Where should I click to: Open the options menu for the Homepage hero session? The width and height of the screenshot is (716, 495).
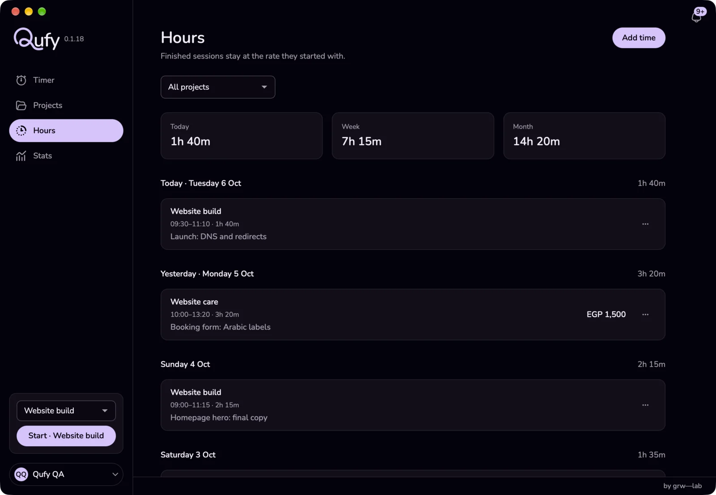click(645, 405)
